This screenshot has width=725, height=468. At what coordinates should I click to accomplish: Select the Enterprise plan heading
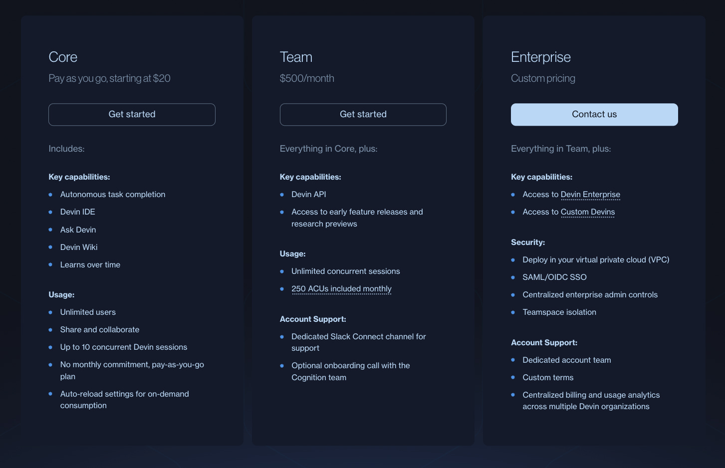point(541,57)
